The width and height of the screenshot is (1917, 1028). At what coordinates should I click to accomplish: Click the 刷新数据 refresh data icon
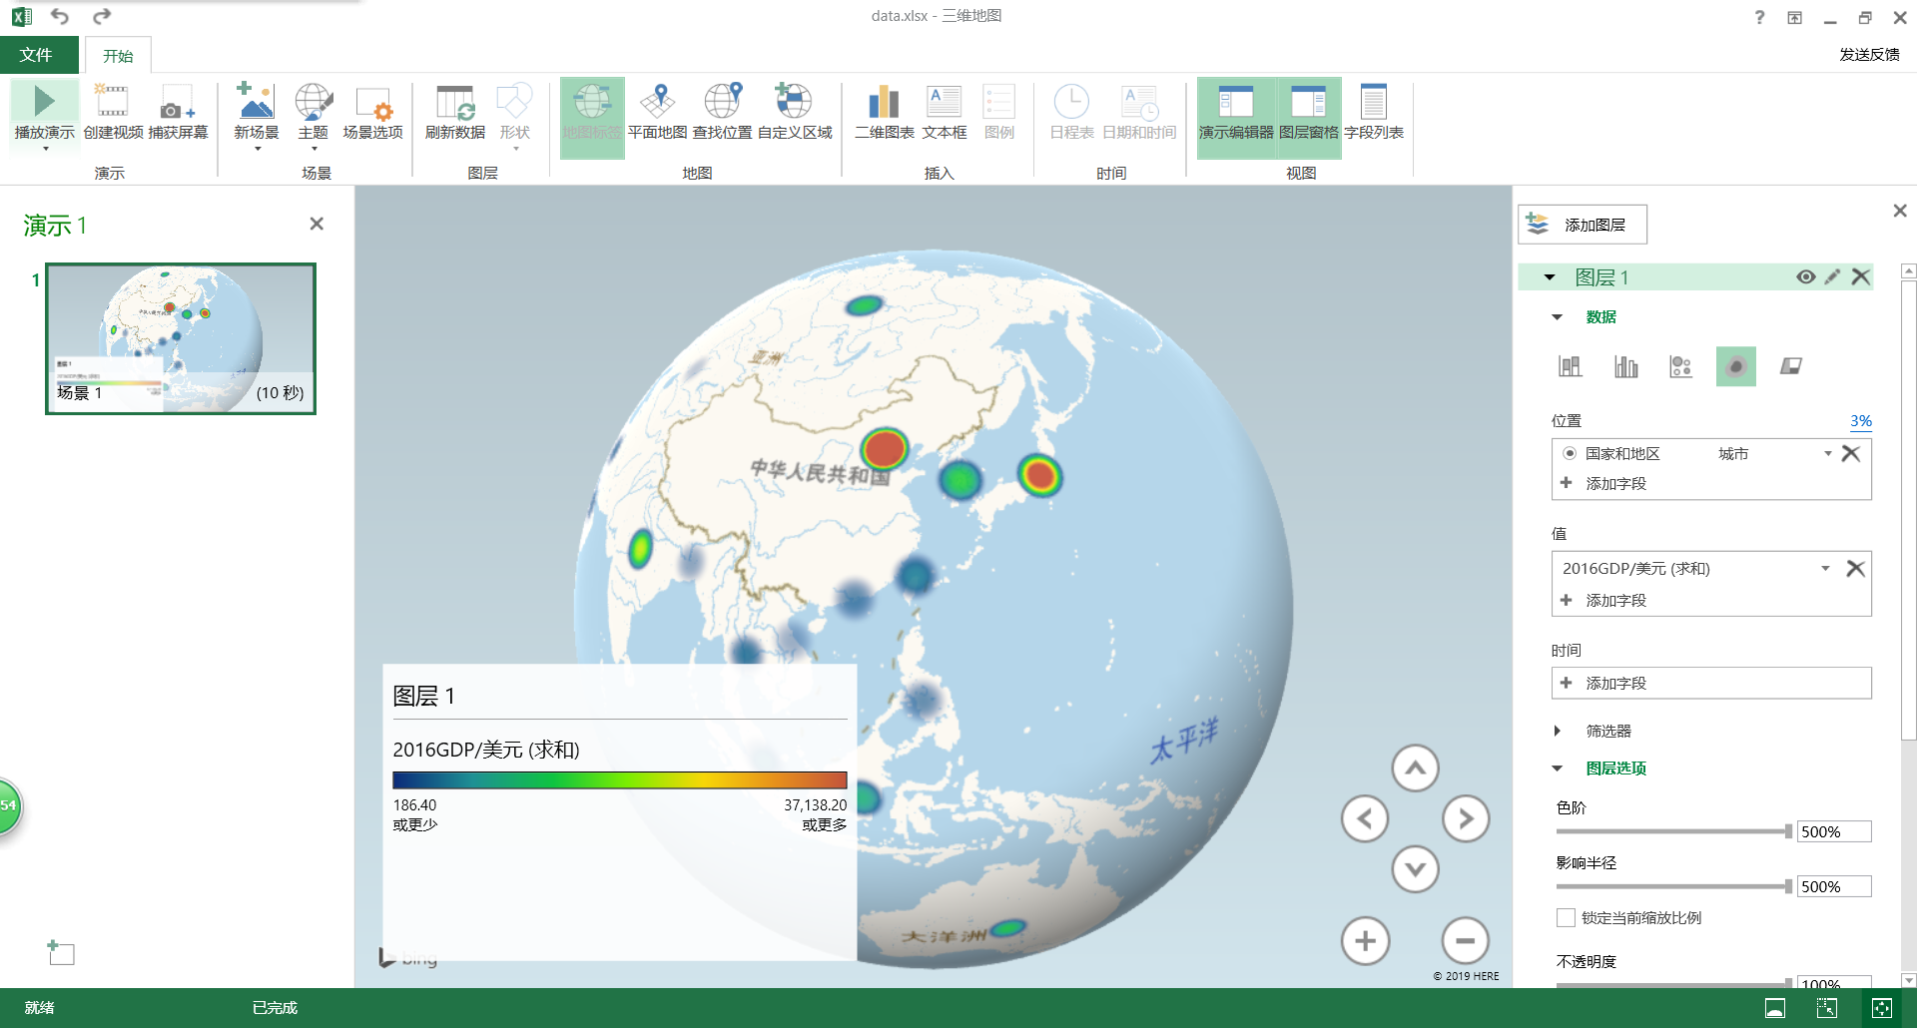455,112
